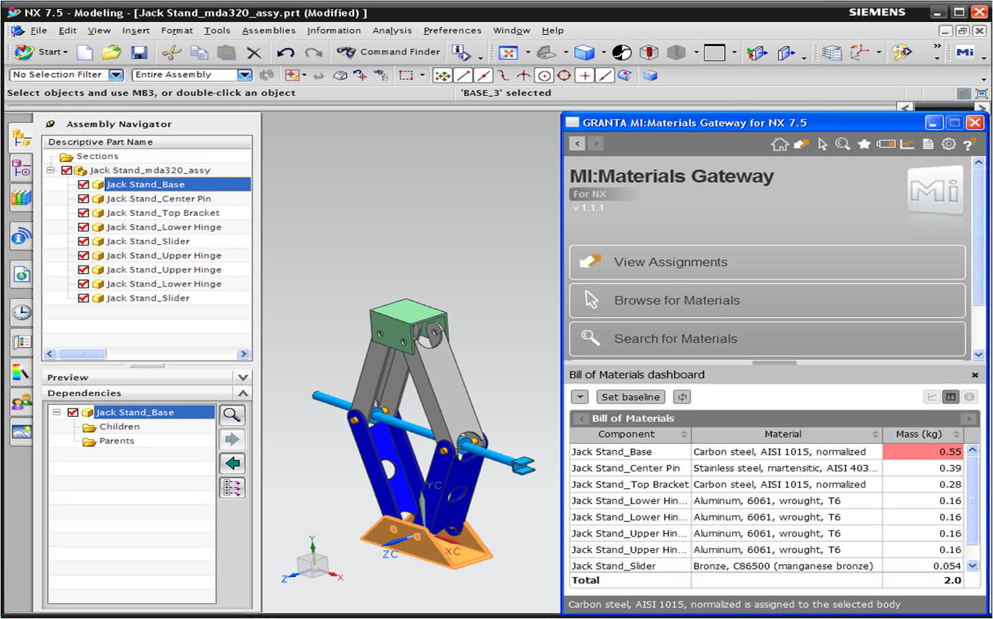The width and height of the screenshot is (993, 619).
Task: Toggle the Jack Stand_Top Bracket checkbox
Action: [x=83, y=213]
